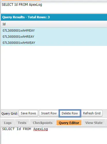The height and width of the screenshot is (144, 107).
Task: Go to the Checkpoints tab
Action: pyautogui.click(x=43, y=123)
